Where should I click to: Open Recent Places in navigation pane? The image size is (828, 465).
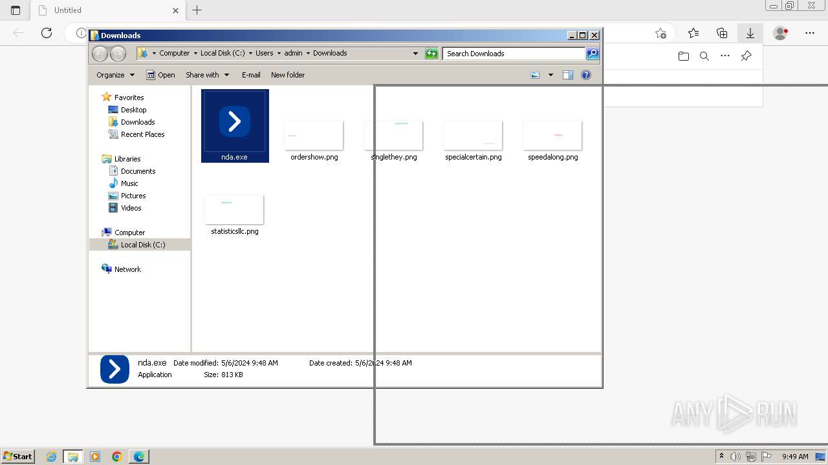[x=142, y=134]
